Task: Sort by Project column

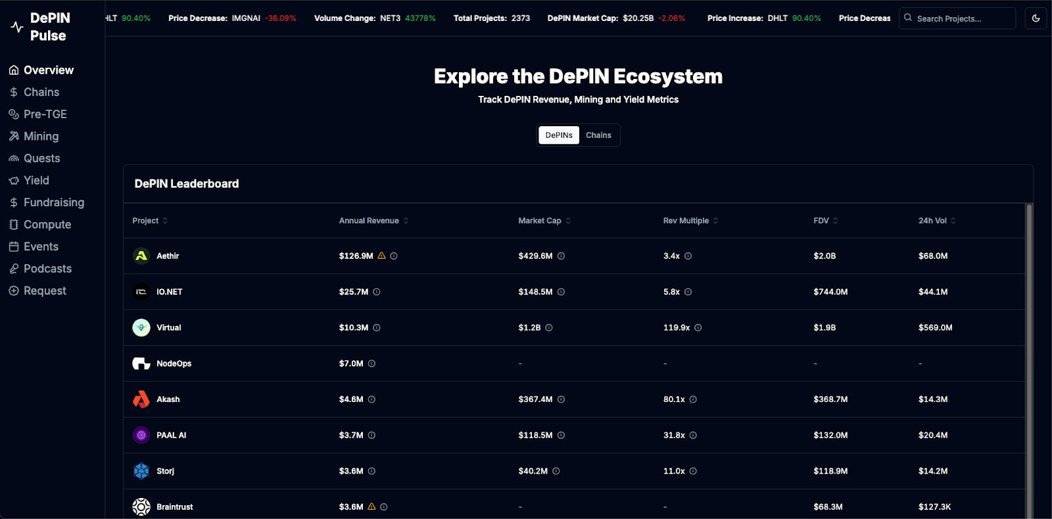Action: 150,221
